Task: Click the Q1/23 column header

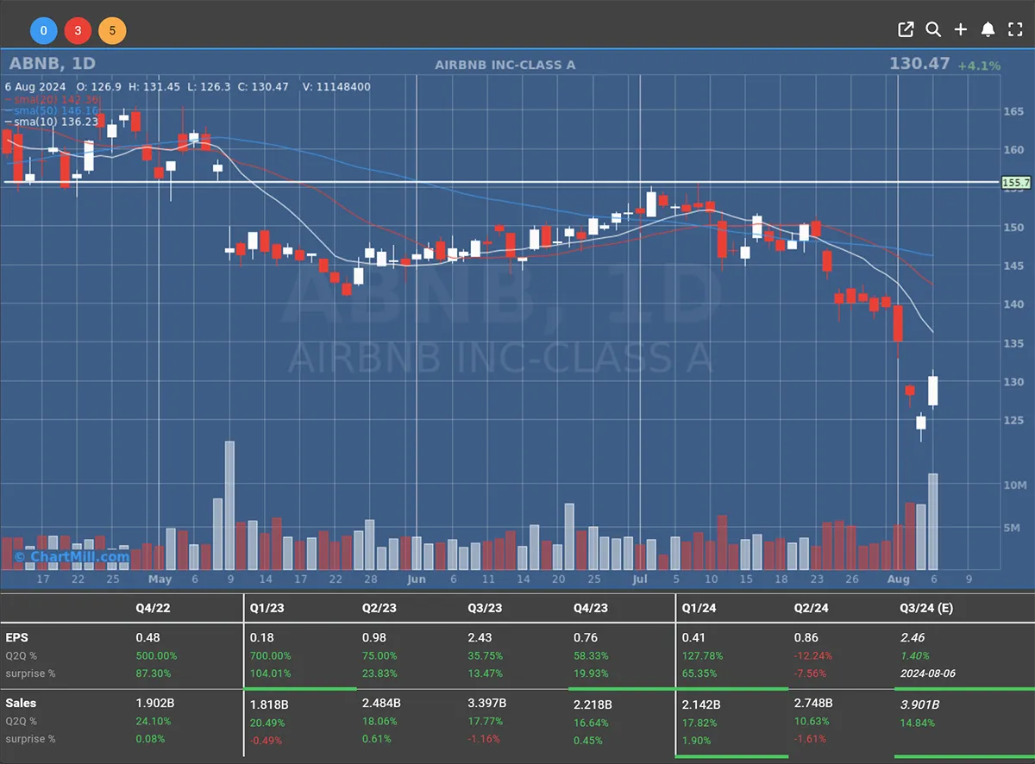Action: 267,608
